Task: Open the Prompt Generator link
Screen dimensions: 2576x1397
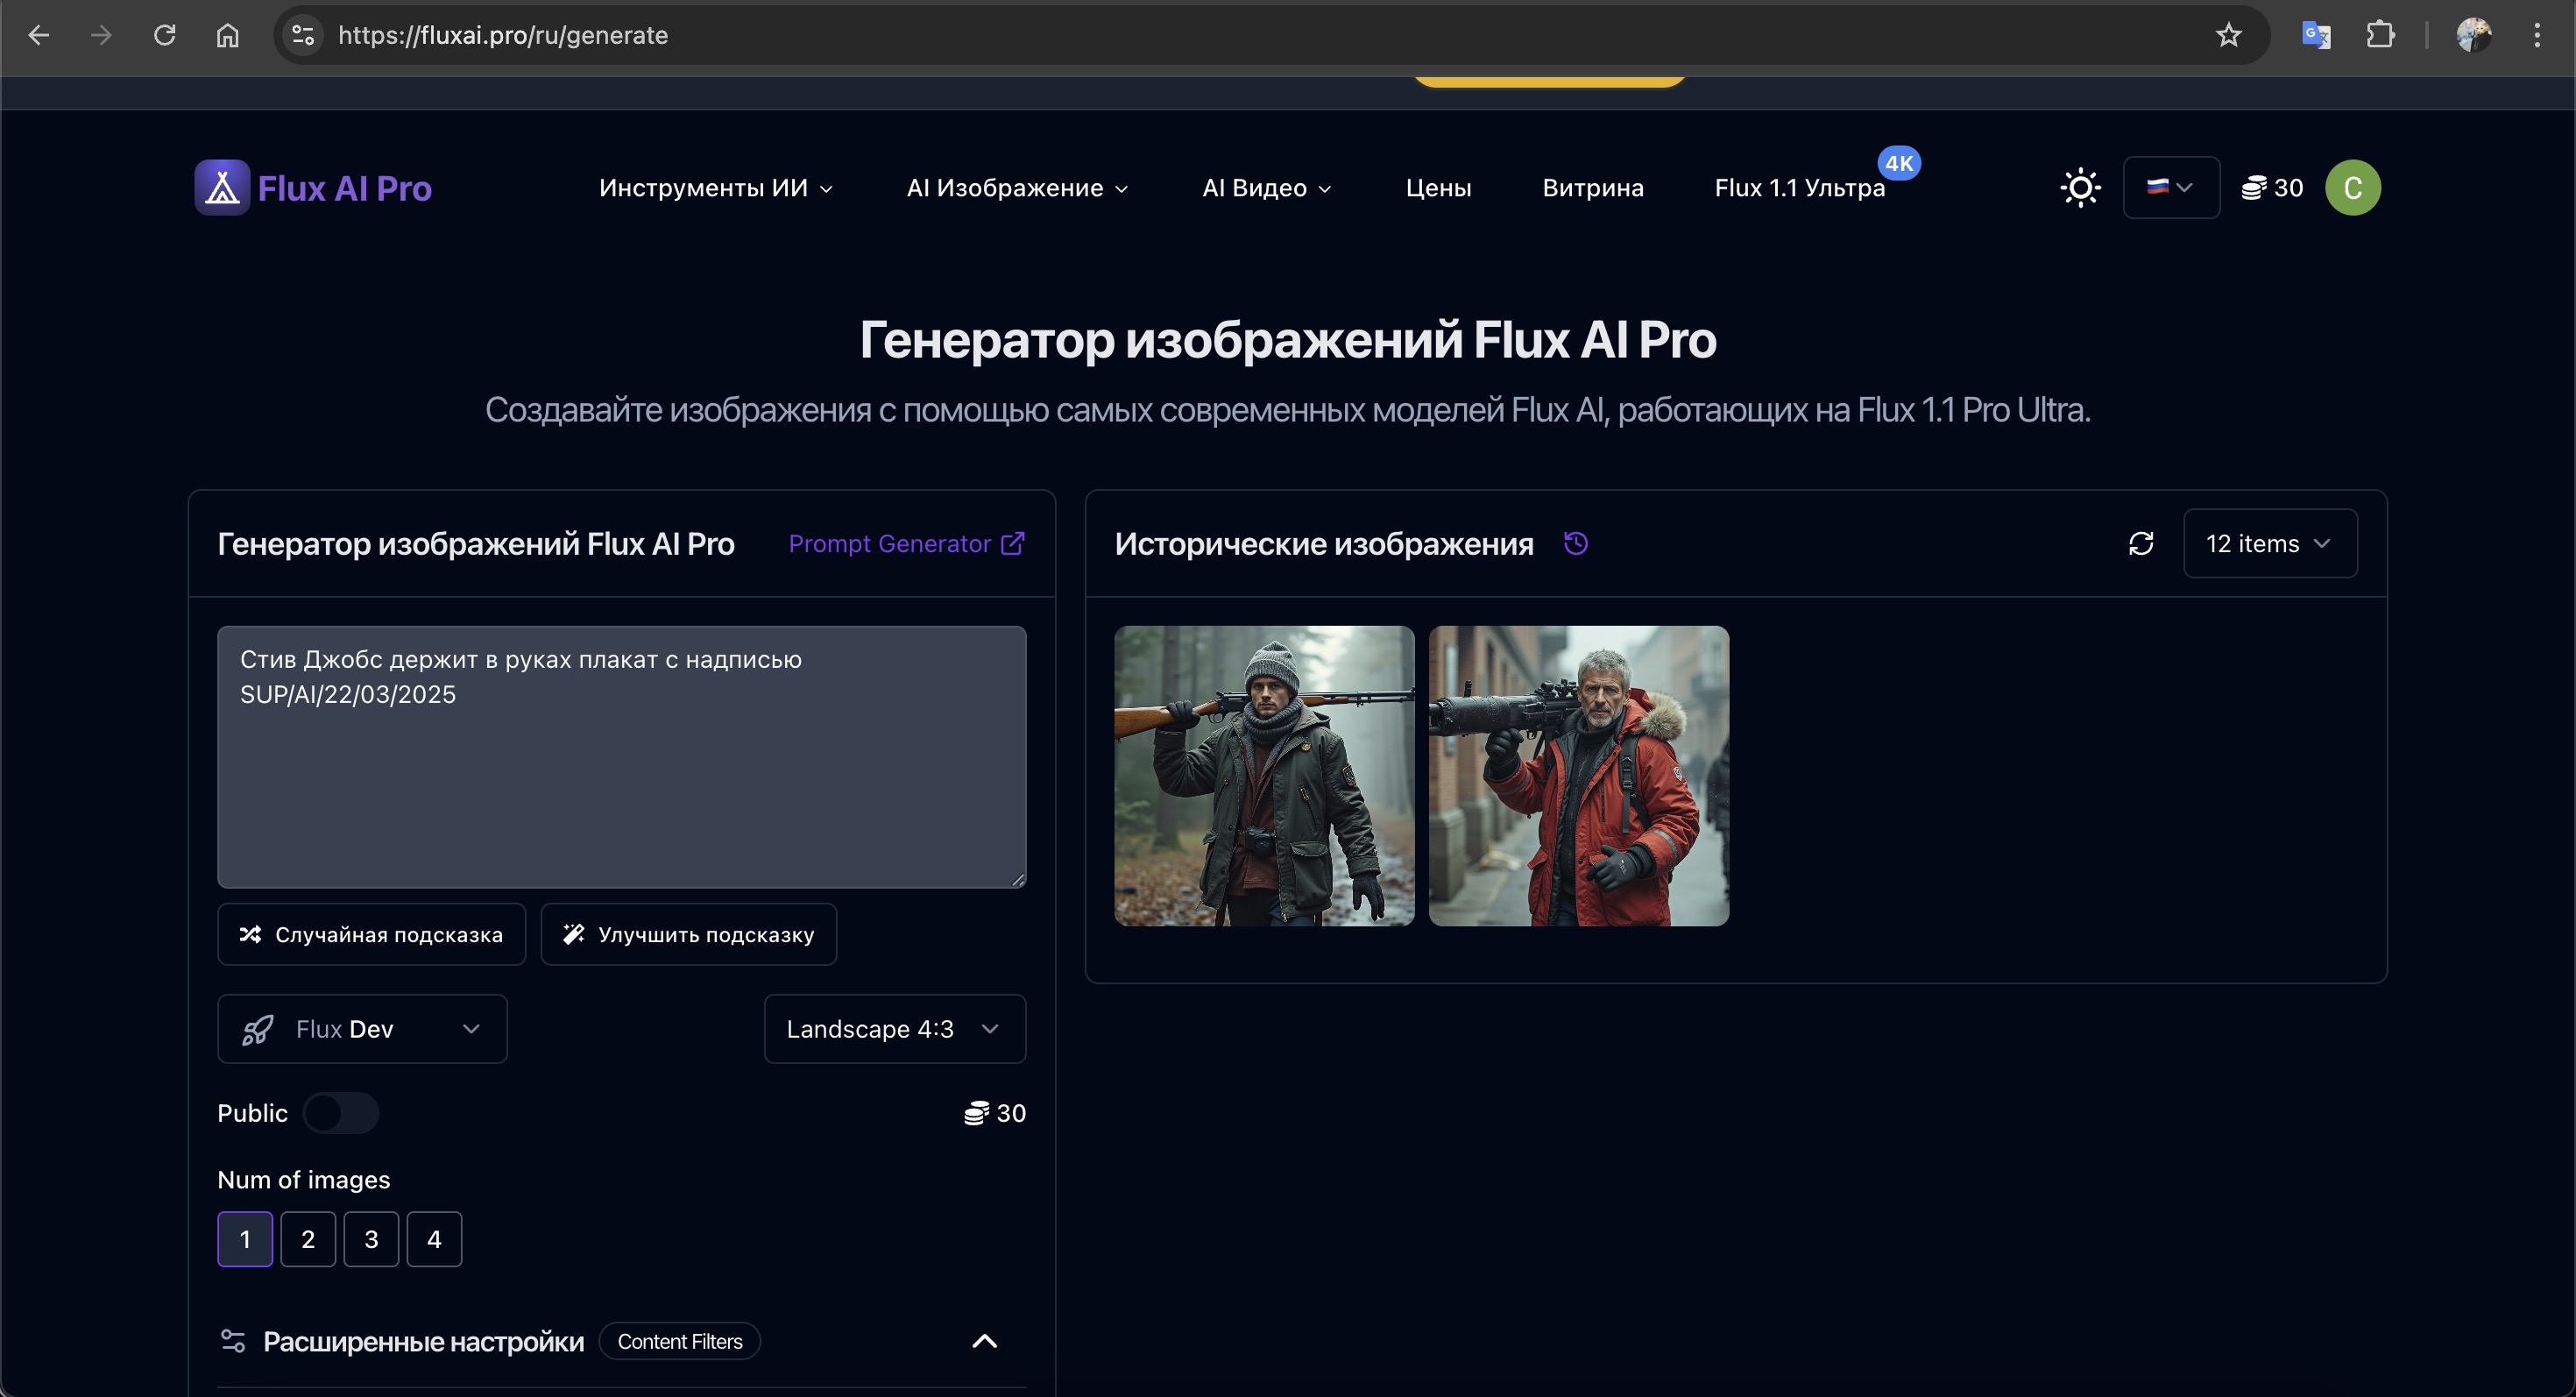Action: [906, 543]
